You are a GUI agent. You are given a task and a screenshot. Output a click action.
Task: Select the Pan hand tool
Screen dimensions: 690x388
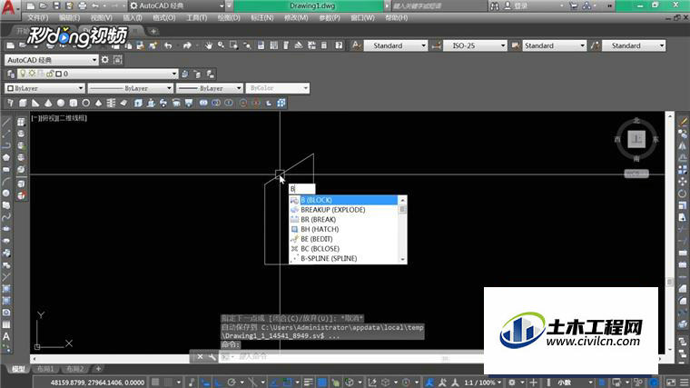[209, 45]
